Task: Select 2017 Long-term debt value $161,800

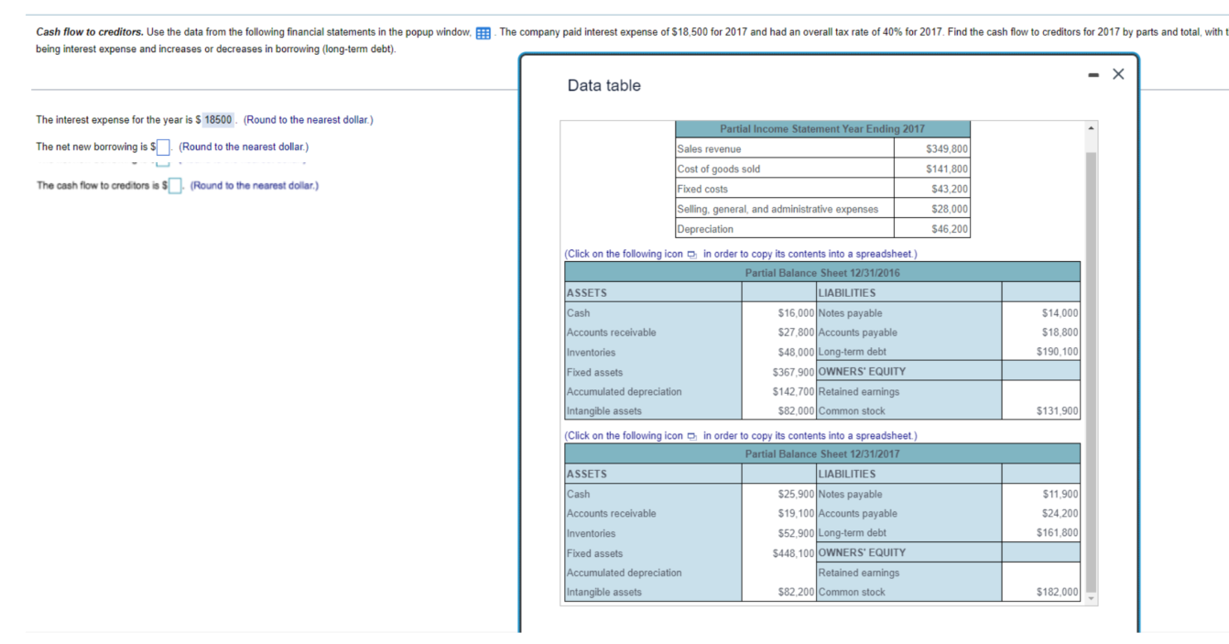Action: tap(1058, 532)
